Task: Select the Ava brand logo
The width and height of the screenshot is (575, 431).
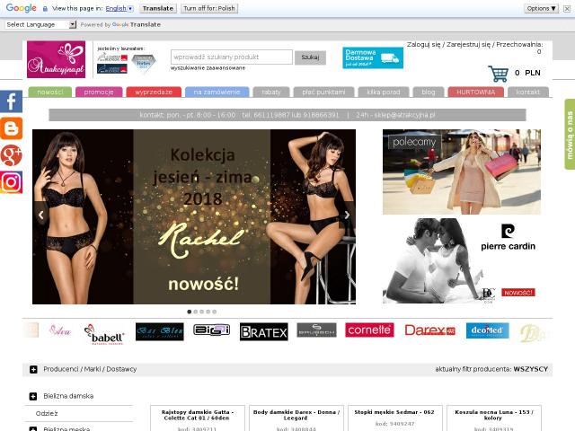Action: pyautogui.click(x=60, y=330)
